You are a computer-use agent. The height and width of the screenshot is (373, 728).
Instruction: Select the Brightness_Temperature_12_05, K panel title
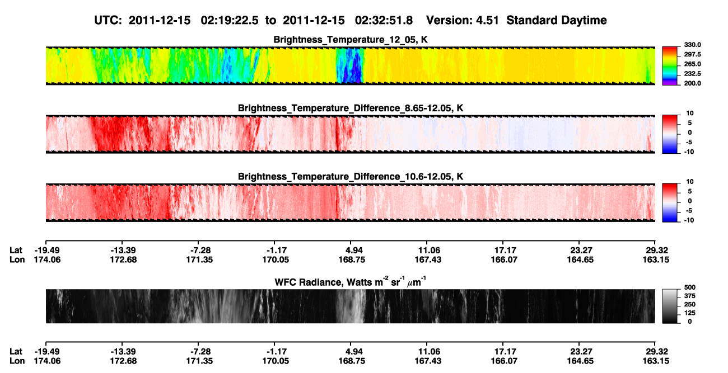[x=351, y=40]
